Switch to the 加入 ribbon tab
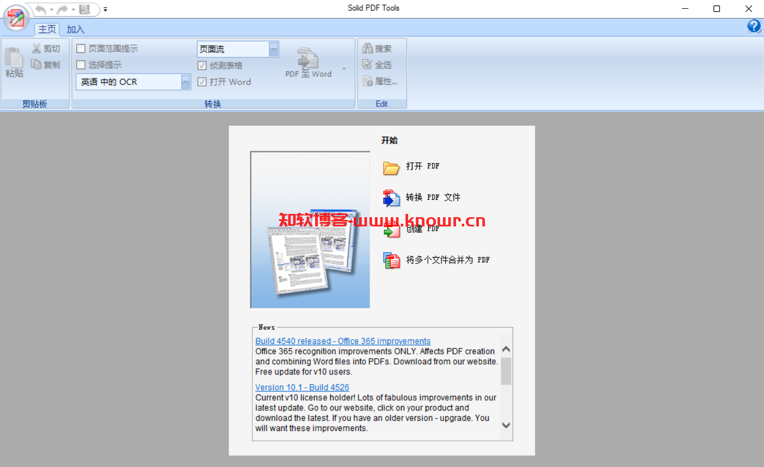 point(76,29)
